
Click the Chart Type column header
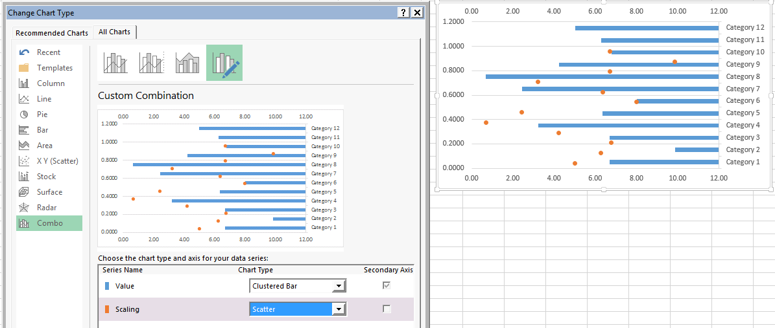pos(256,270)
